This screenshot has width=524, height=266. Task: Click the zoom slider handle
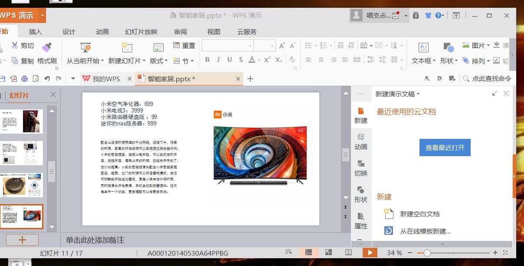tap(427, 253)
